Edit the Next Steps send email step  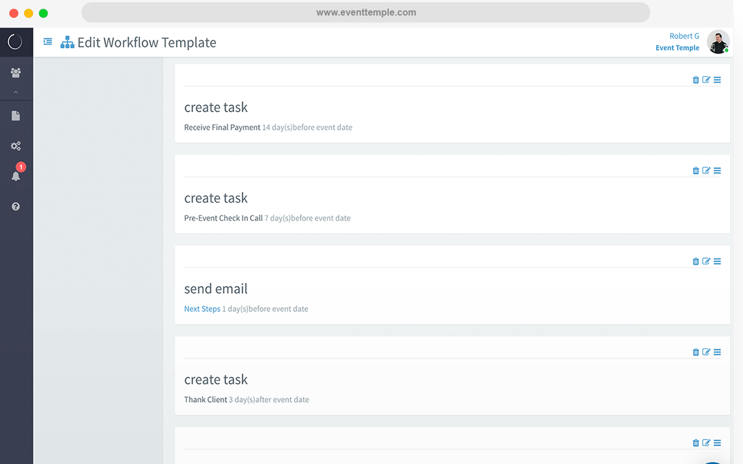tap(706, 261)
